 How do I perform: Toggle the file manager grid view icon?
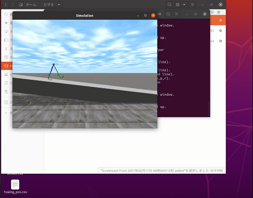(178, 5)
